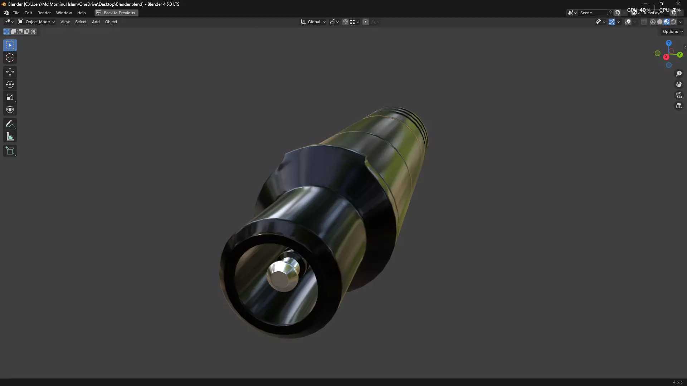Viewport: 687px width, 386px height.
Task: Switch perspective/orthographic grid icon
Action: click(x=679, y=106)
